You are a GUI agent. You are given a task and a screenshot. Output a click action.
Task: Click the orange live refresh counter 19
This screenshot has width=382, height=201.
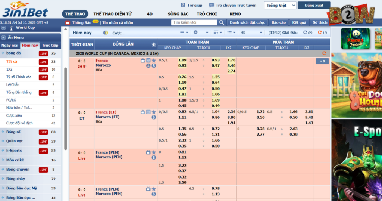322,33
